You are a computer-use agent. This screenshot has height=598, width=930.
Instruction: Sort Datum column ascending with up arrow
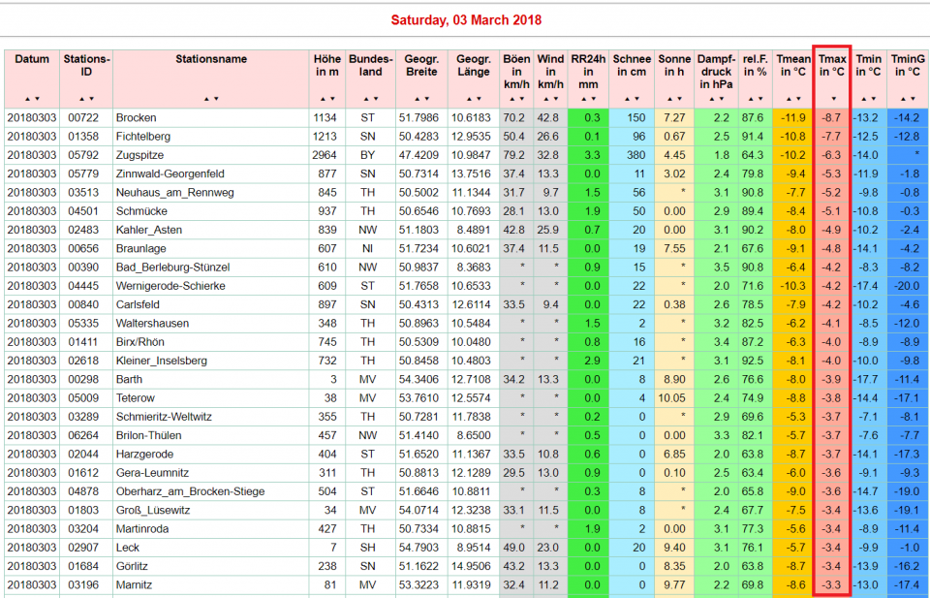(27, 99)
